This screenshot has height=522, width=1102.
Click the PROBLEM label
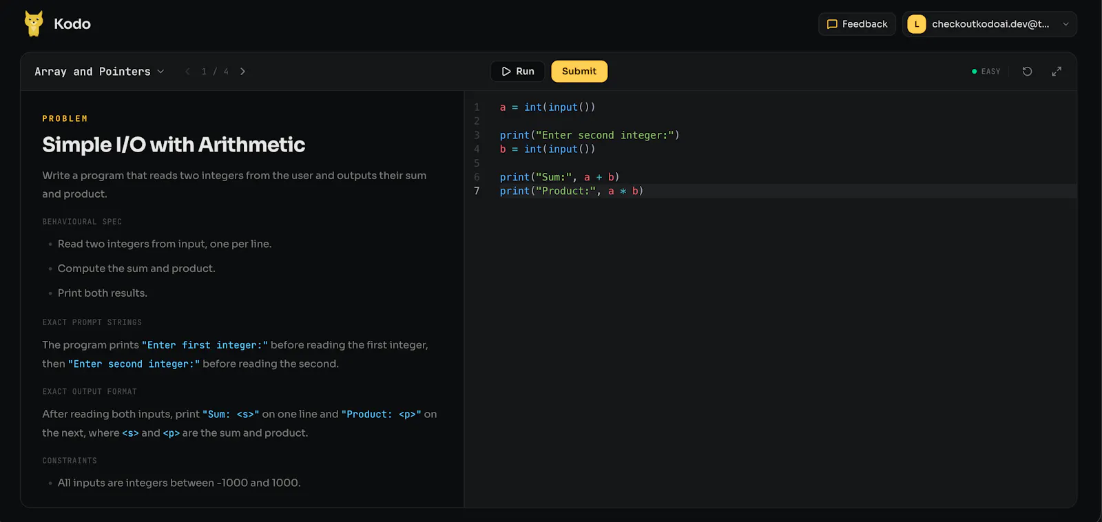[x=65, y=118]
